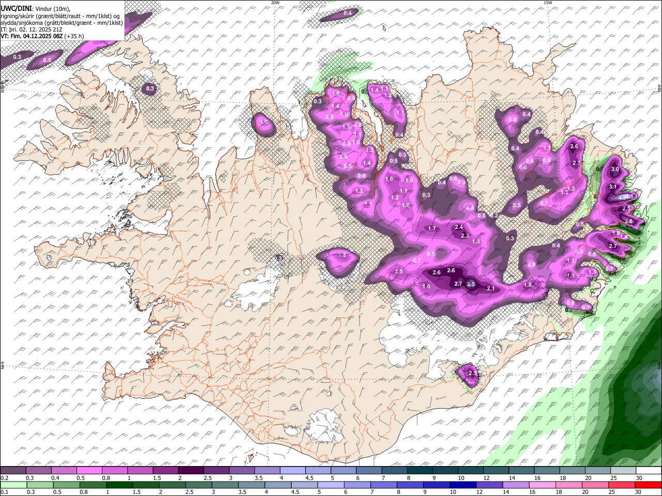
Task: Click the "0.4" value on the offshore streak, top
Action: click(348, 13)
